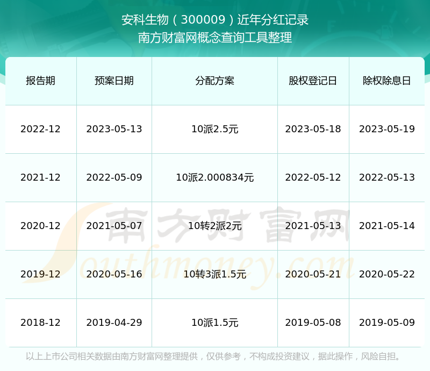Click the 2019-05-08 record date cell

[313, 323]
